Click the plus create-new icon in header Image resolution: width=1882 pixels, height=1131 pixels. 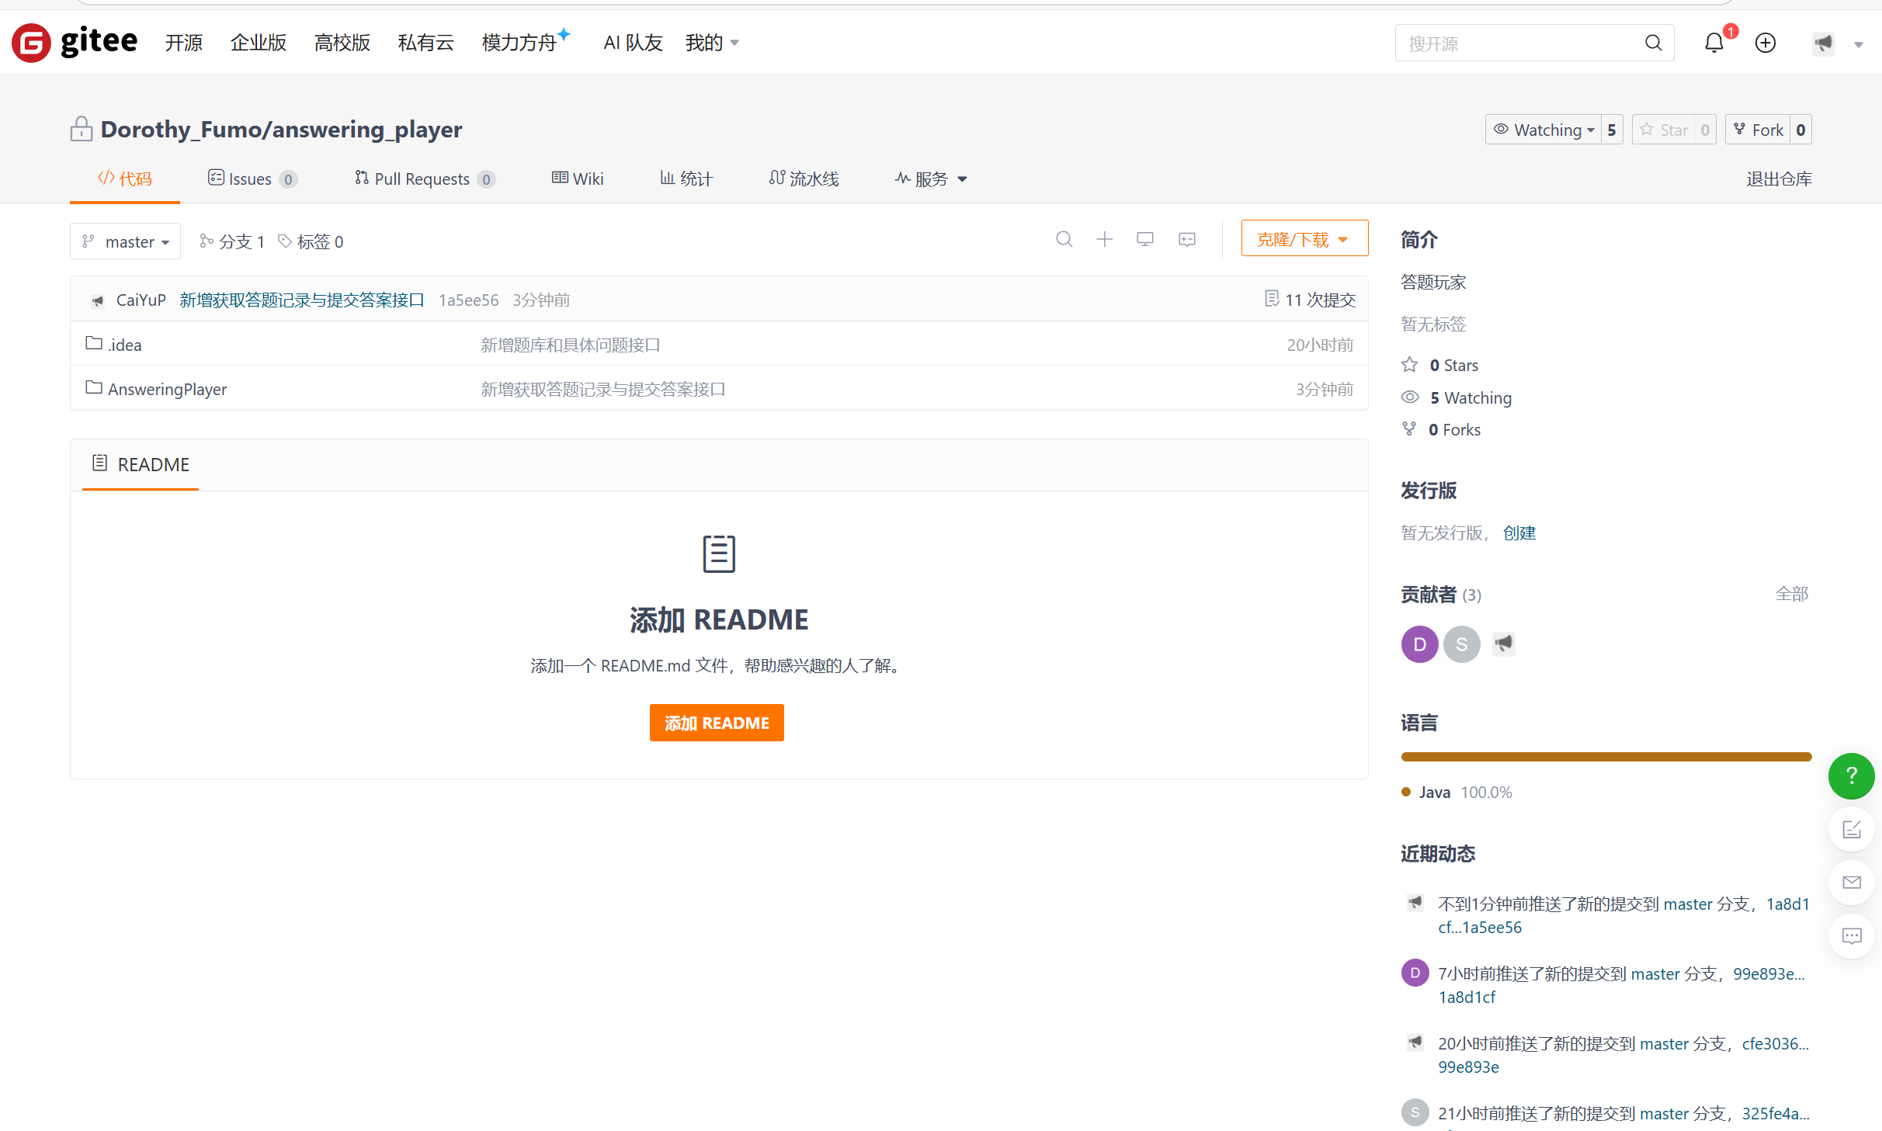pos(1765,43)
